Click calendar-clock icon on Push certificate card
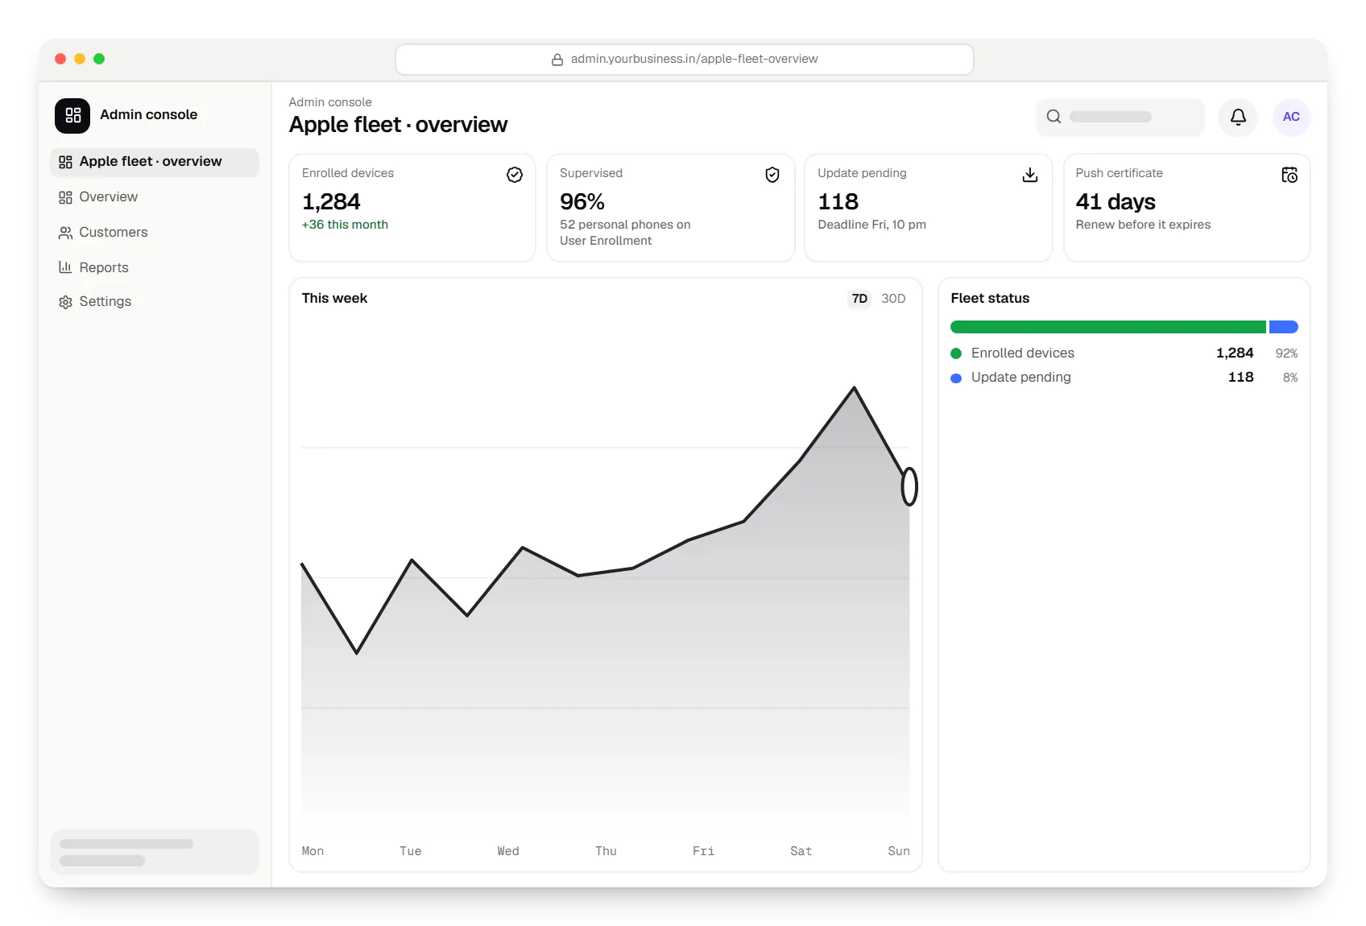Viewport: 1366px width, 926px height. click(1289, 175)
